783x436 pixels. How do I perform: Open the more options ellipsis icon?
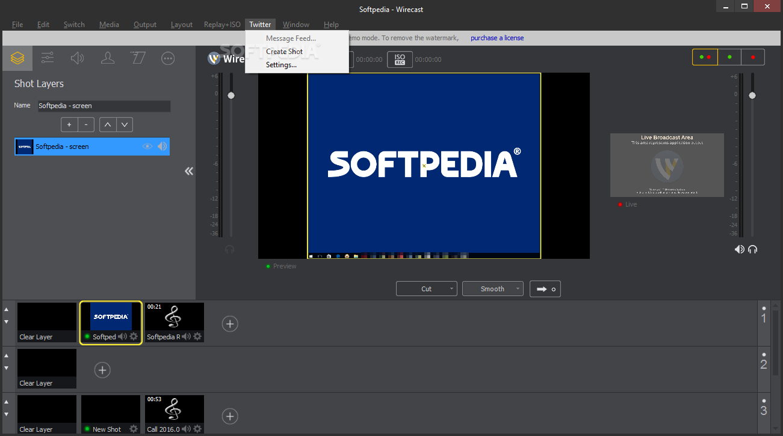click(168, 58)
